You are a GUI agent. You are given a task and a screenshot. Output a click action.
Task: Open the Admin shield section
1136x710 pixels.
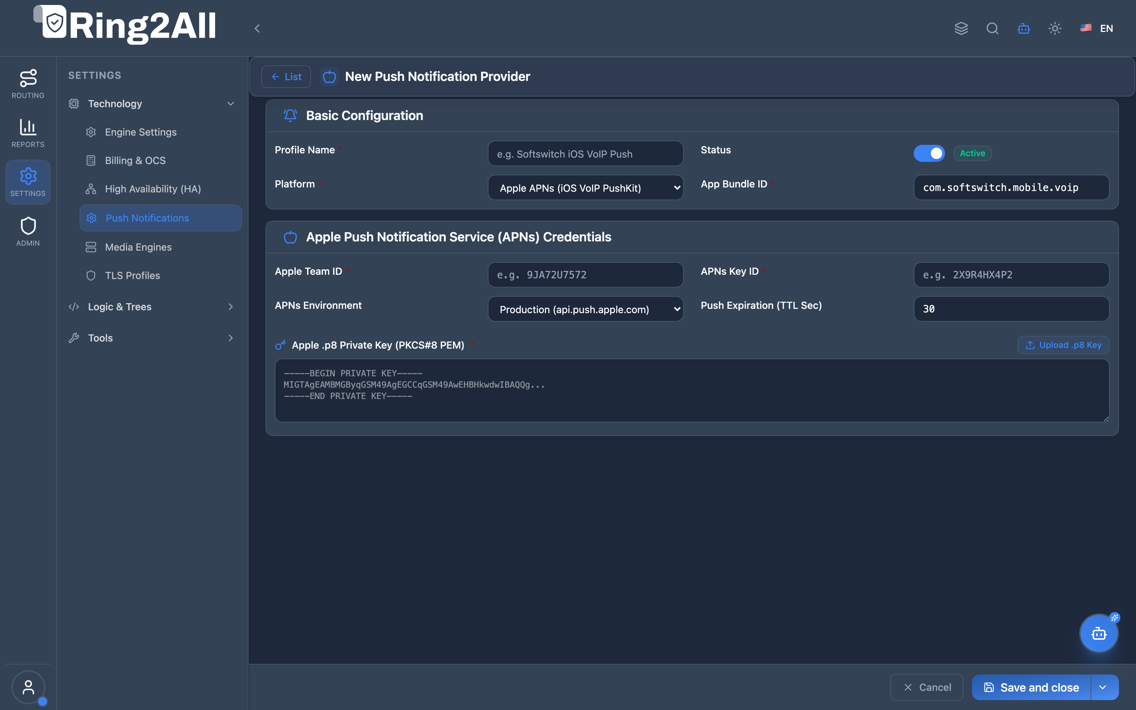tap(28, 231)
